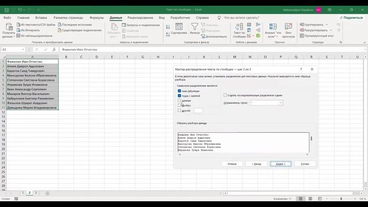Check the Space (пробел) delimiter checkbox

[x=179, y=105]
